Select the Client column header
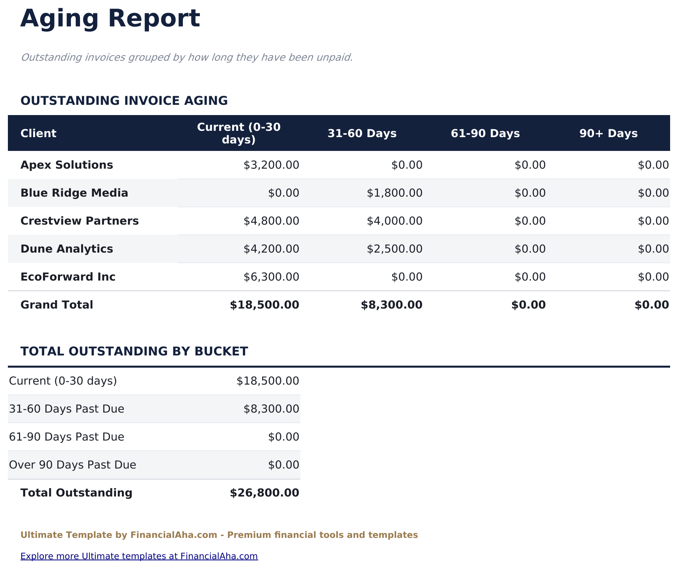 coord(39,133)
